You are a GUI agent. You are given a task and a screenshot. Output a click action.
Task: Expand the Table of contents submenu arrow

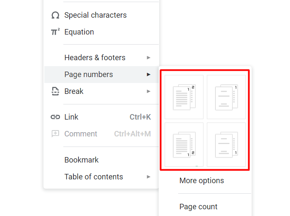click(149, 177)
